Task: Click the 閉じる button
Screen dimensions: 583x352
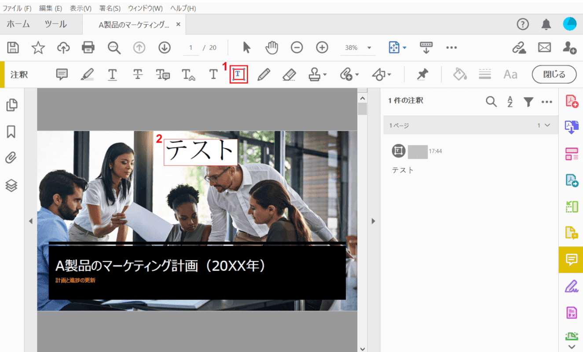Action: tap(554, 74)
